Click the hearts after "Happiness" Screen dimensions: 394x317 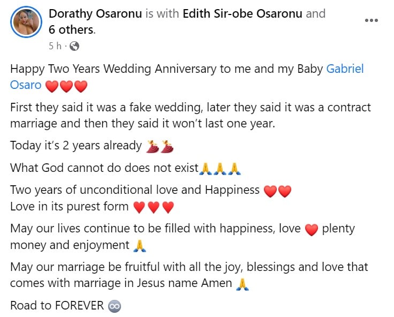tap(277, 191)
